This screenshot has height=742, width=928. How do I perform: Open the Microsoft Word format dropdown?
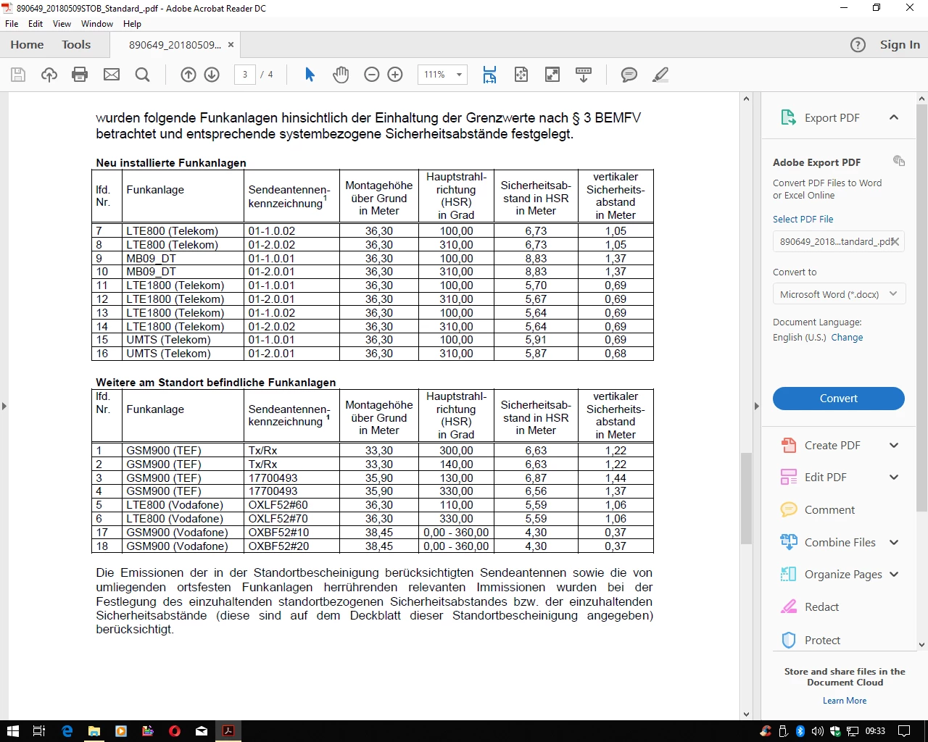(839, 294)
